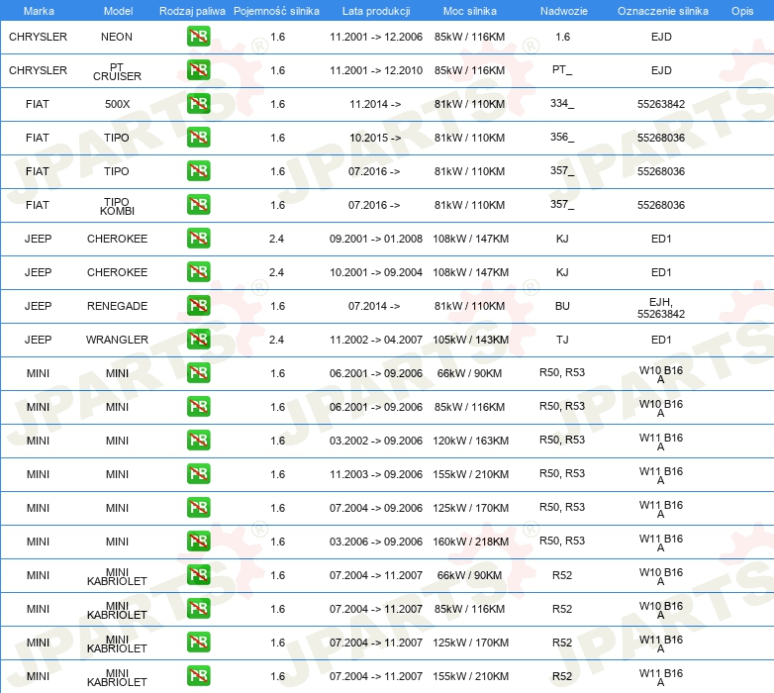Click the body code 356_
The width and height of the screenshot is (774, 693).
pos(562,138)
